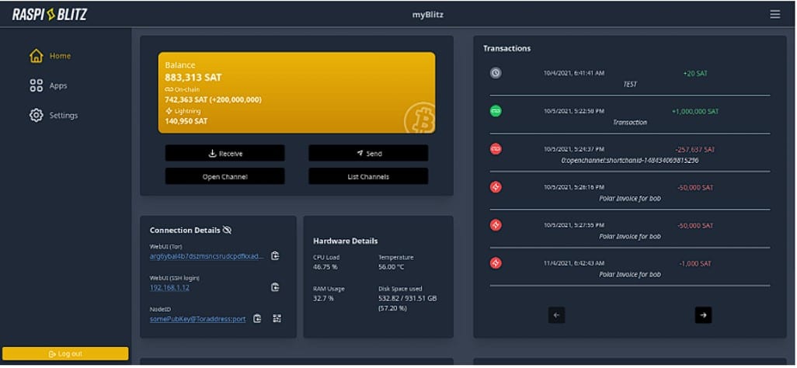The width and height of the screenshot is (797, 368).
Task: Select the 10/5/2021, 5:22:58 PM timestamp
Action: click(574, 111)
